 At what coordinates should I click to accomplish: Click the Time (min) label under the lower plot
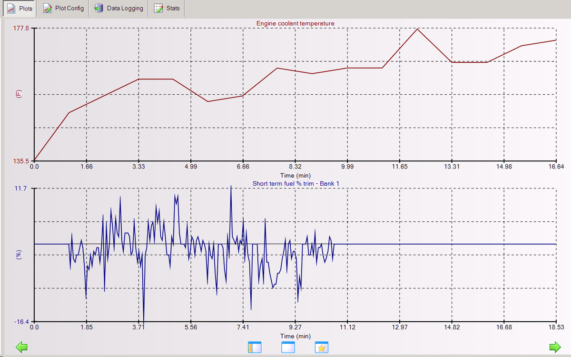(x=296, y=337)
